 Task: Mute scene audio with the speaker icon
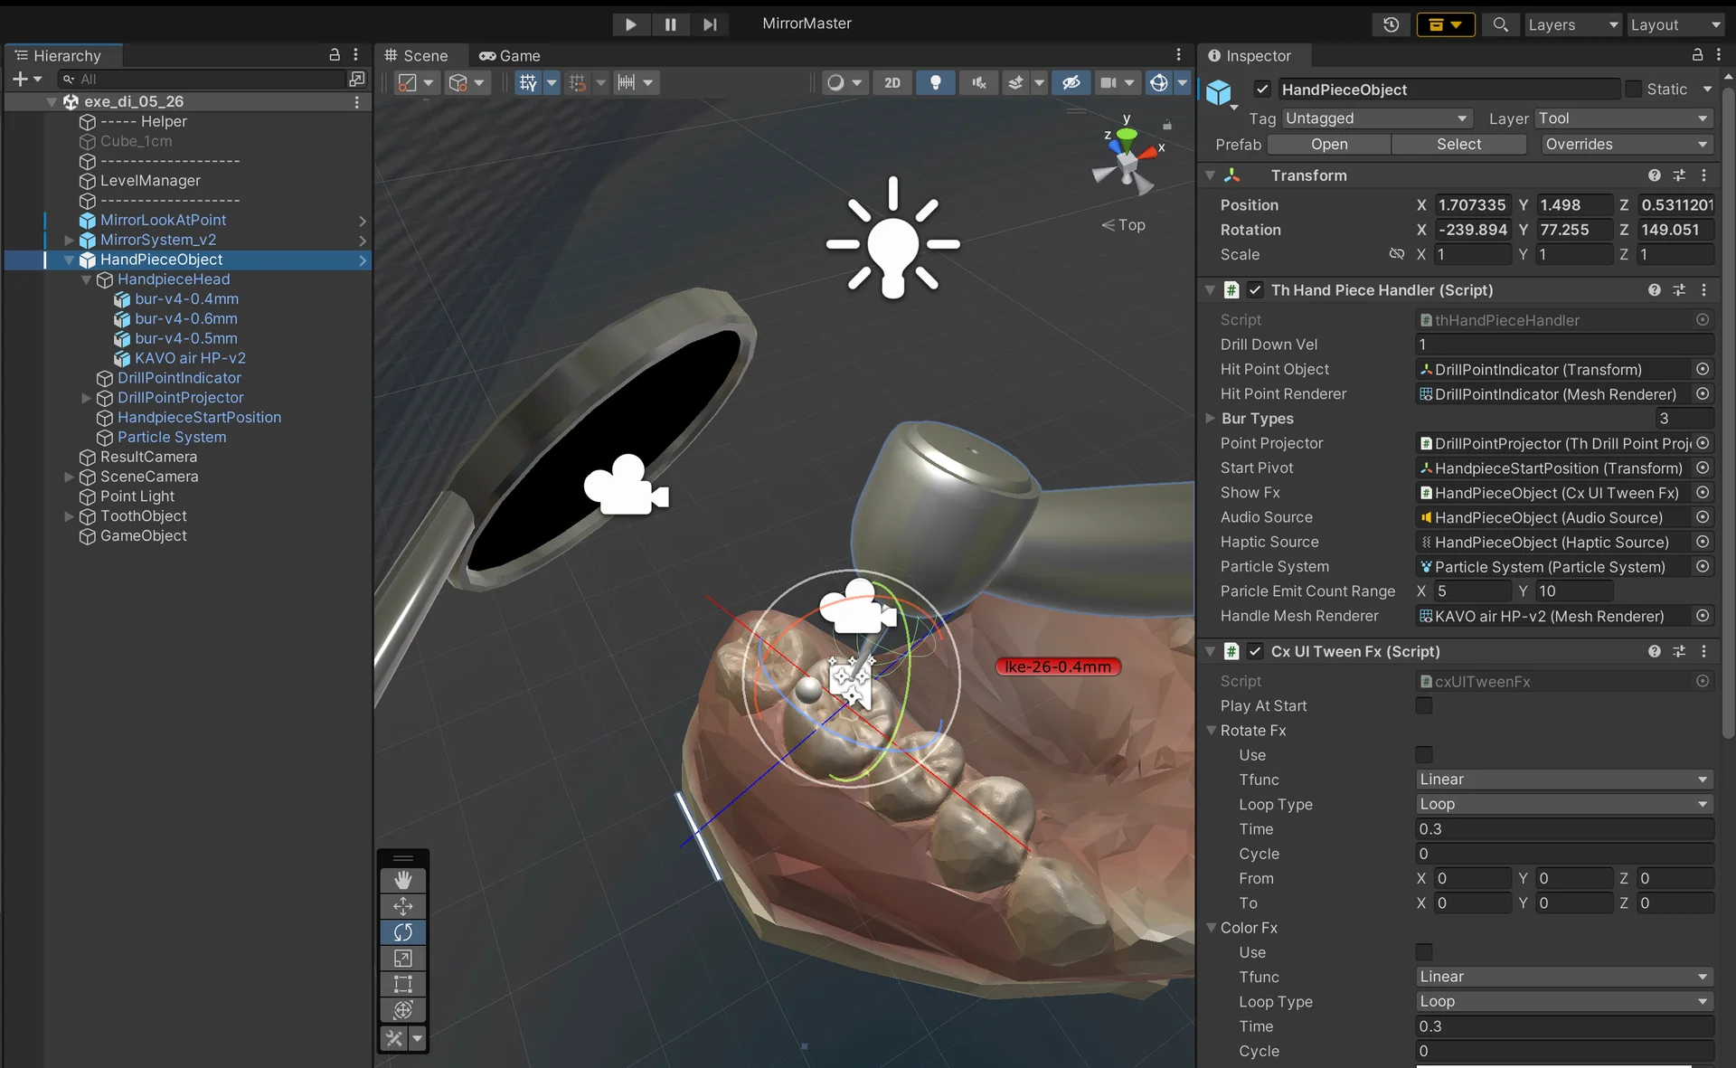coord(979,83)
